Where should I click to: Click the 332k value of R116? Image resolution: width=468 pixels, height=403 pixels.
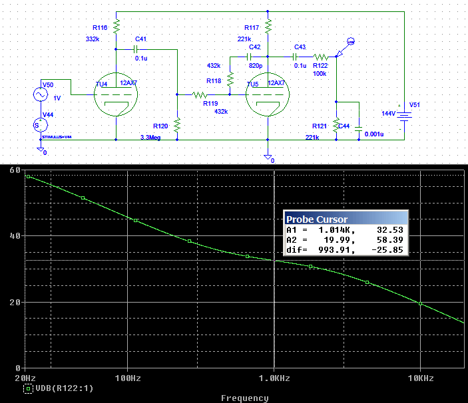pos(93,39)
